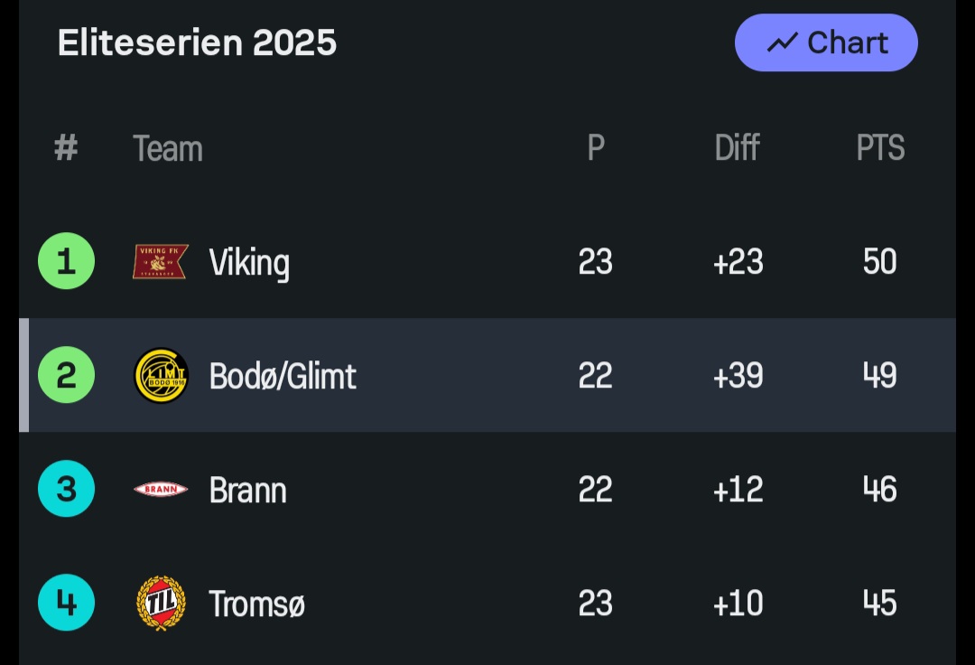Click the Bodø/Glimt yellow club logo

161,375
